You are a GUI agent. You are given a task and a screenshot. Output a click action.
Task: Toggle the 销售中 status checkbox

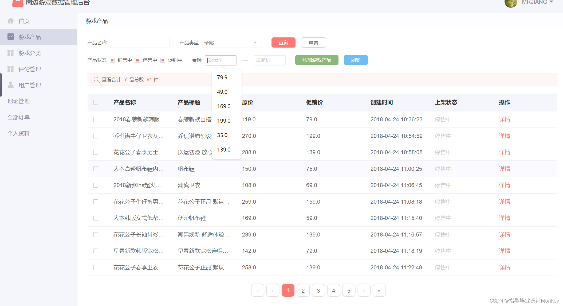(112, 60)
